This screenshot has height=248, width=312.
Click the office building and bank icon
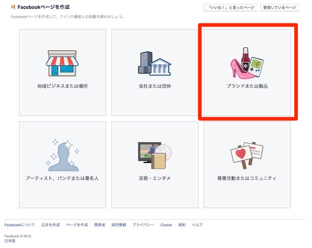click(154, 63)
